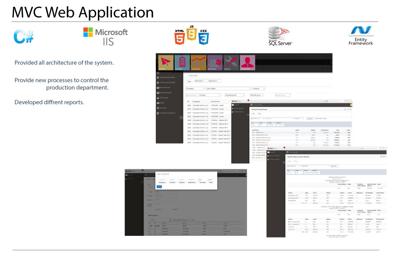Click the C# logo icon

pos(24,37)
